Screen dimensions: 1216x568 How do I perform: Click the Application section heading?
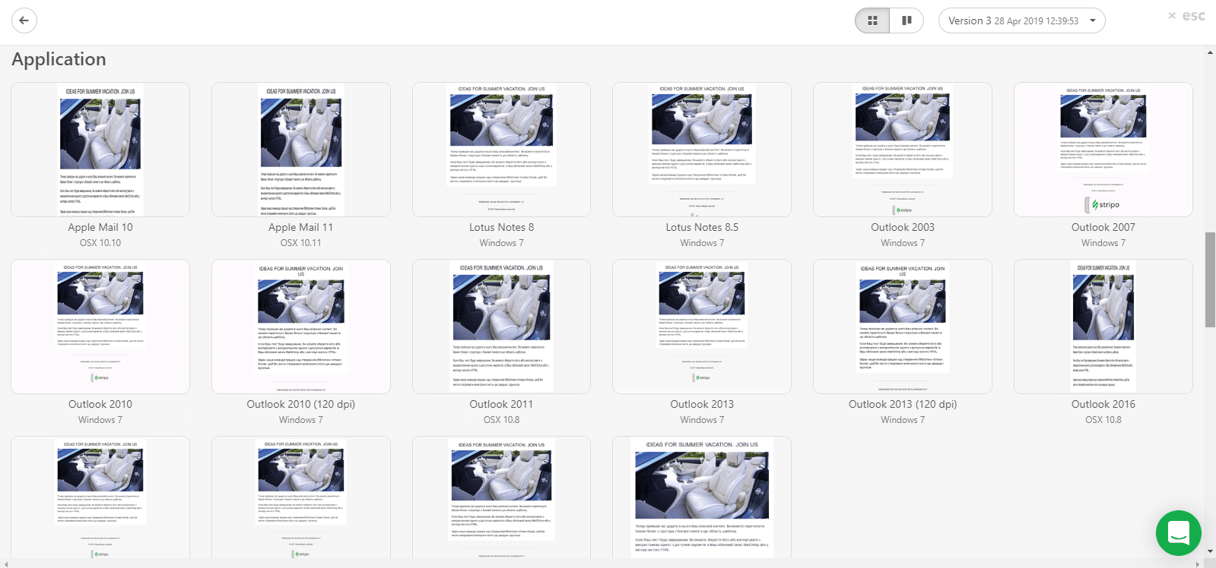[x=59, y=59]
